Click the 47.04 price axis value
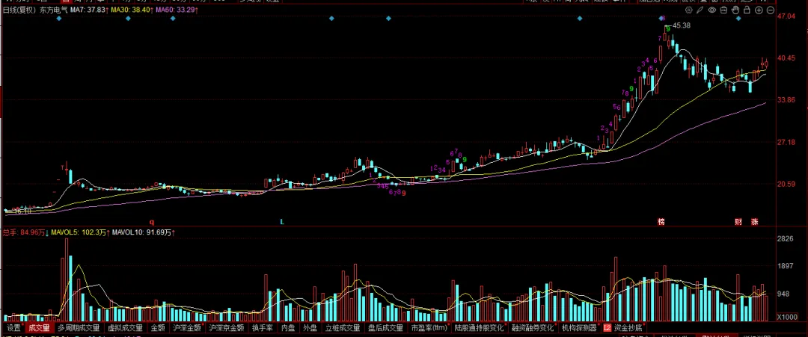 [786, 16]
